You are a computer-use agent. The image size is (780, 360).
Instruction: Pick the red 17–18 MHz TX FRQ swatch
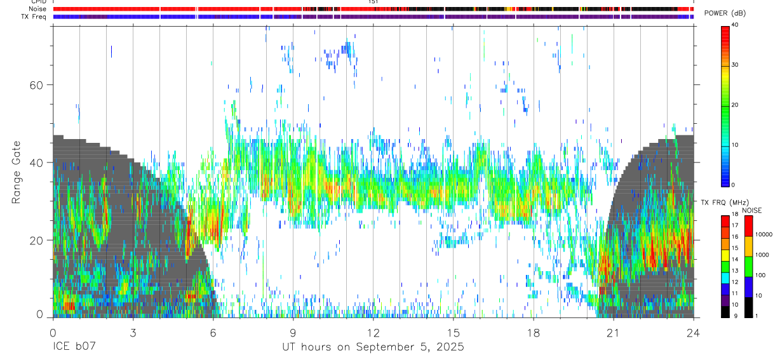pyautogui.click(x=725, y=221)
